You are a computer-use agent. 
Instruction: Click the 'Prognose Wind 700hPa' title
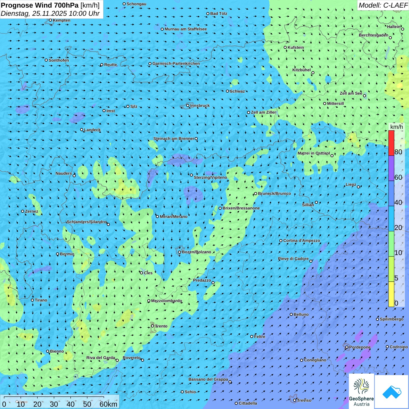(40, 5)
